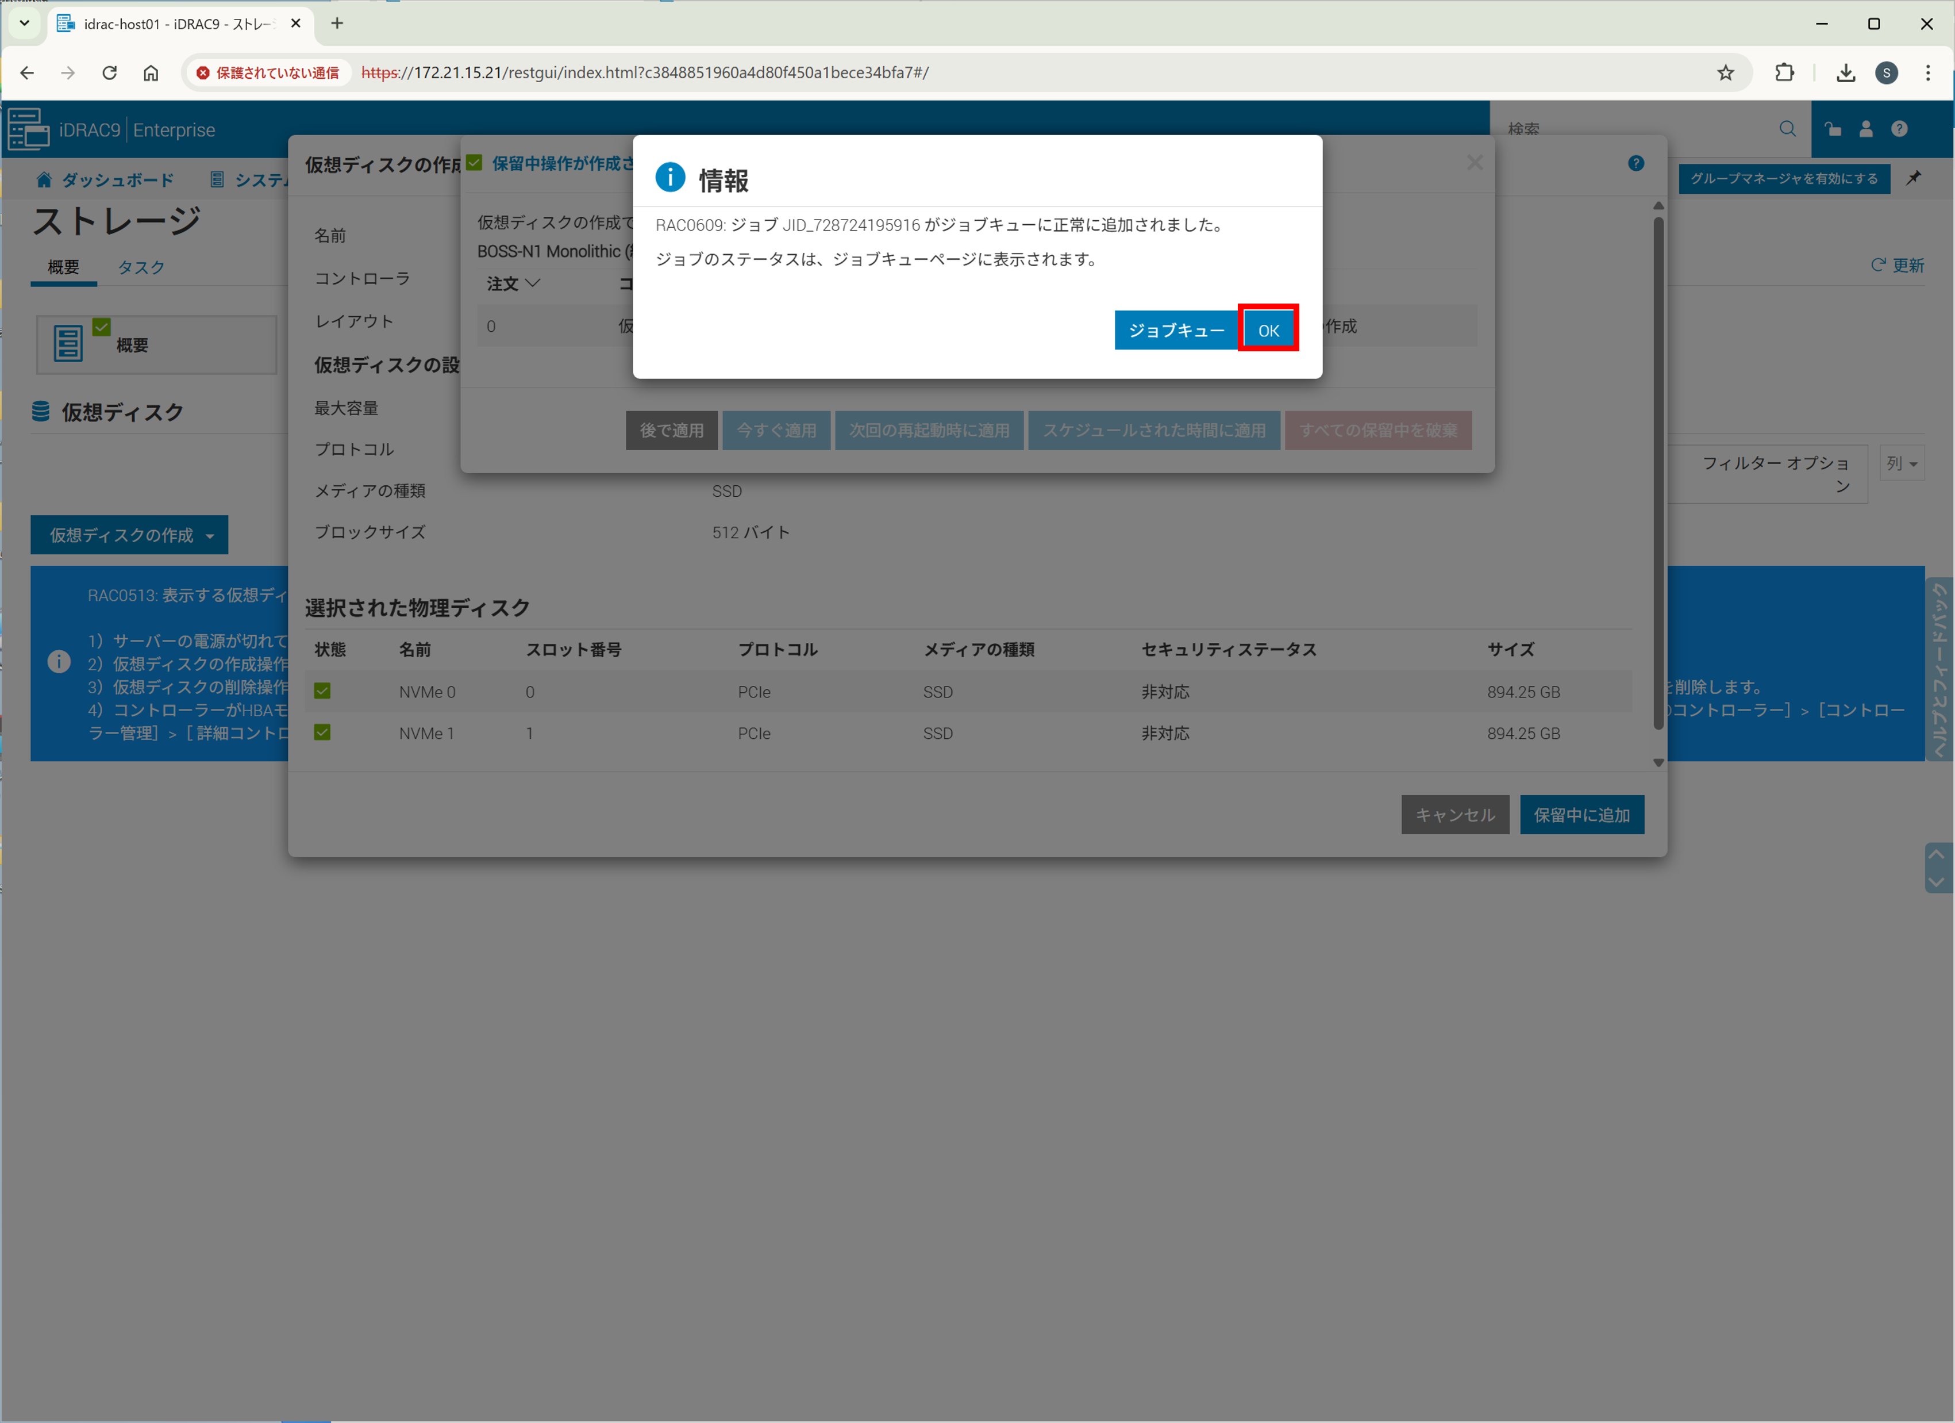Click the pin icon beside Group Manager
Image resolution: width=1955 pixels, height=1423 pixels.
(1912, 178)
